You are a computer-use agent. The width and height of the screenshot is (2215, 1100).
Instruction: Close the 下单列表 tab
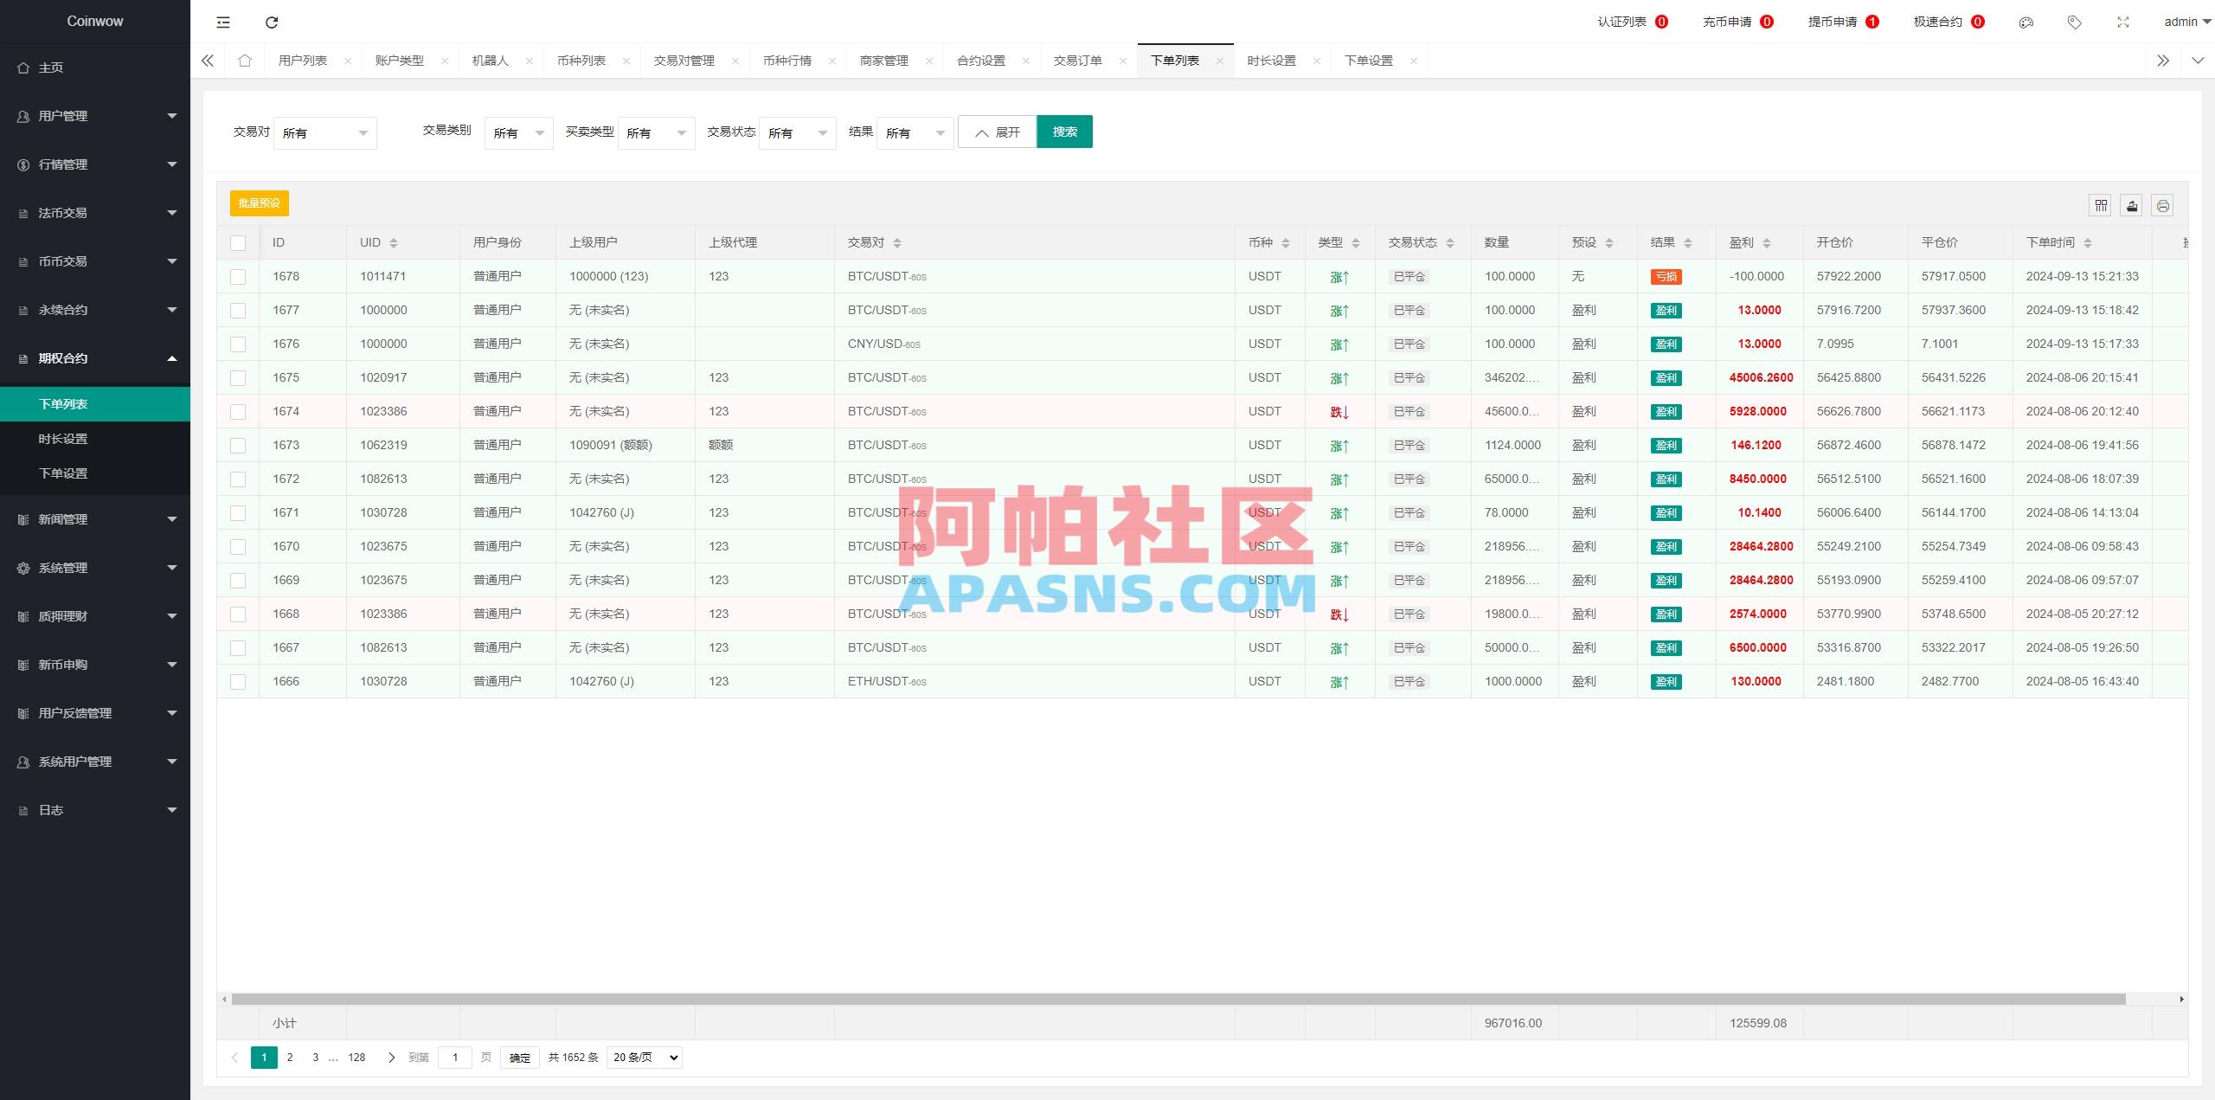(1220, 61)
